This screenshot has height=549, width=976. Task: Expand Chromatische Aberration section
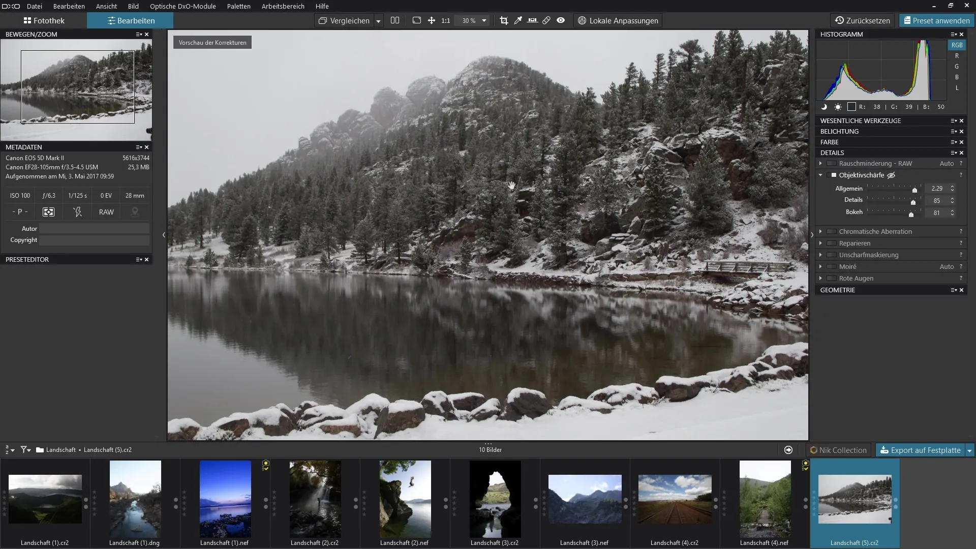coord(820,232)
